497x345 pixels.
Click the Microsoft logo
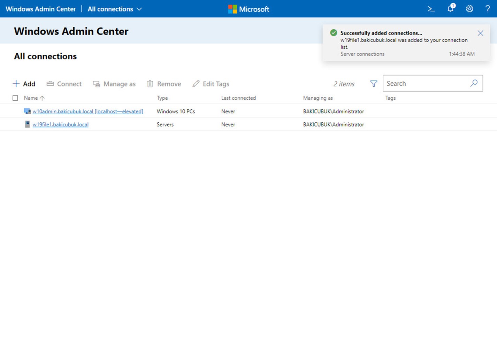pyautogui.click(x=248, y=9)
